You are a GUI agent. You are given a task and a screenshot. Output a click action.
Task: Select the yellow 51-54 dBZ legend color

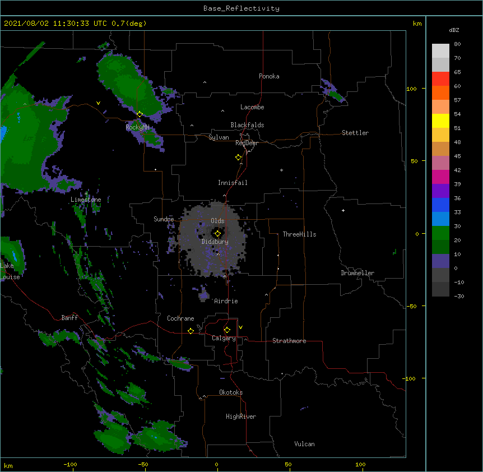pos(440,121)
